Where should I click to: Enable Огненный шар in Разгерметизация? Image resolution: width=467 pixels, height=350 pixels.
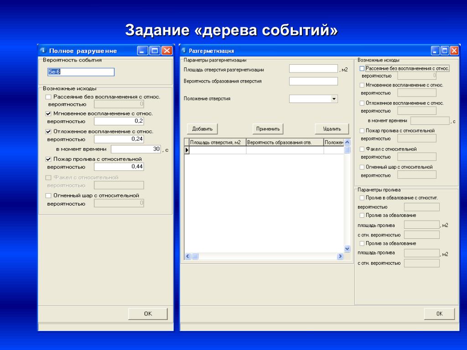362,167
